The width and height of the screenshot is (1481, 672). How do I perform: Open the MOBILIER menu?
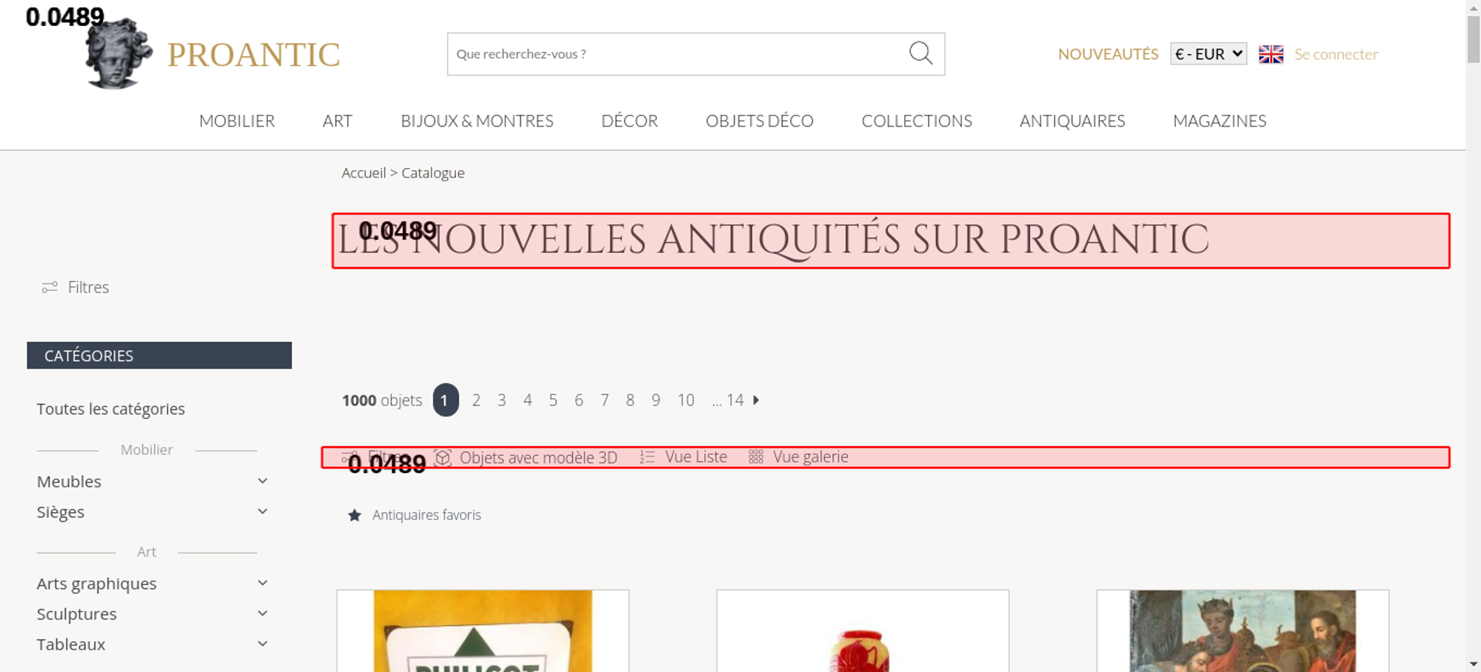click(x=237, y=121)
